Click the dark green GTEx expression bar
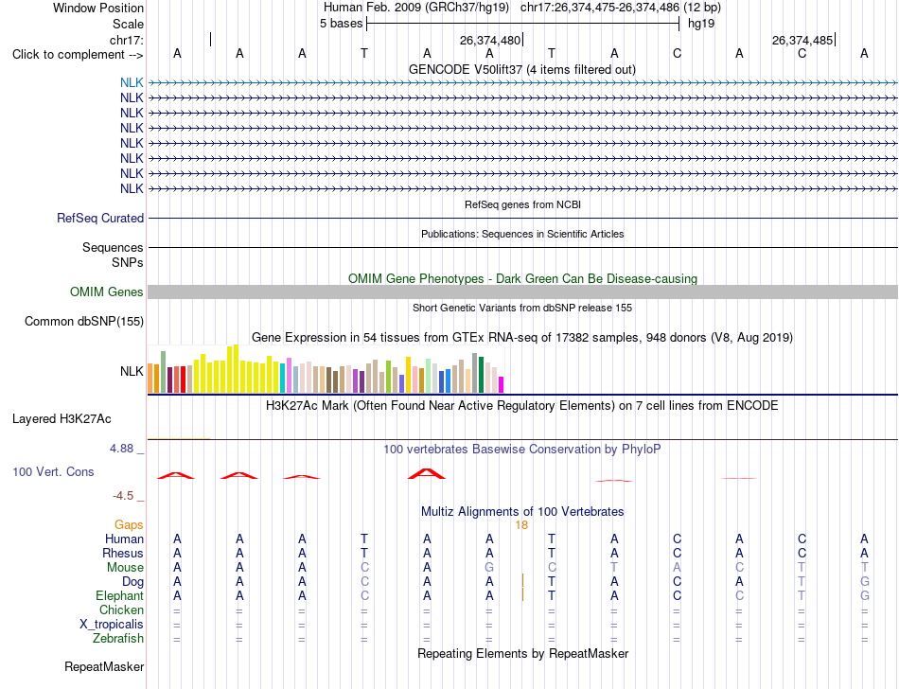This screenshot has width=899, height=689. point(482,375)
